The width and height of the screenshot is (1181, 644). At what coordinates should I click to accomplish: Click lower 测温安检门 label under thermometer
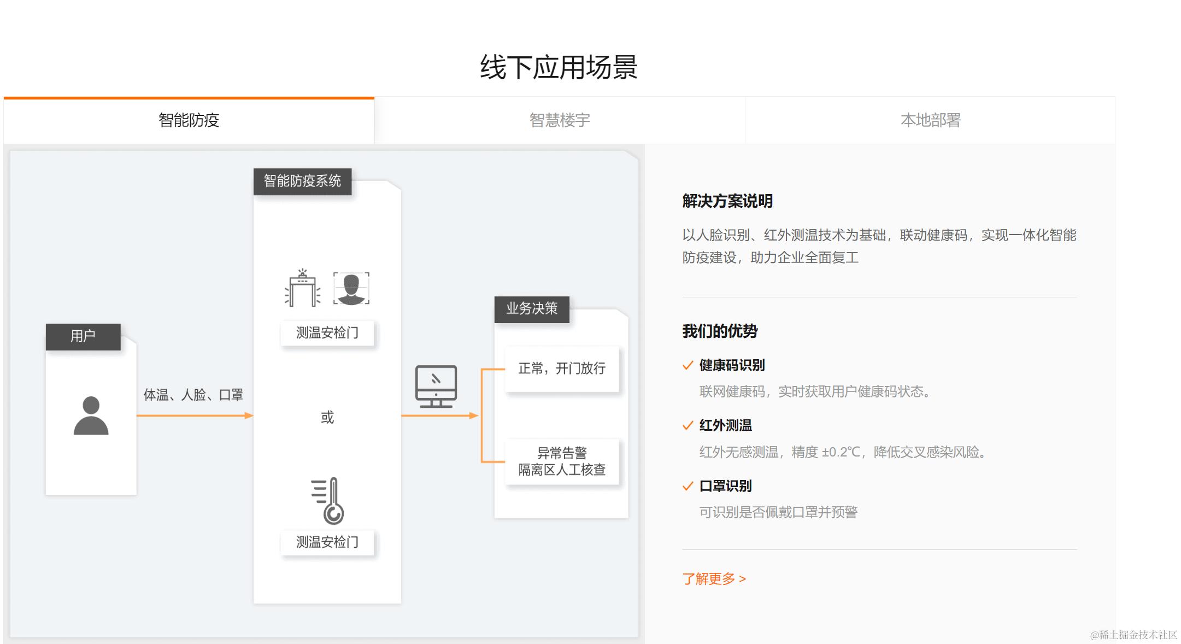pos(327,542)
